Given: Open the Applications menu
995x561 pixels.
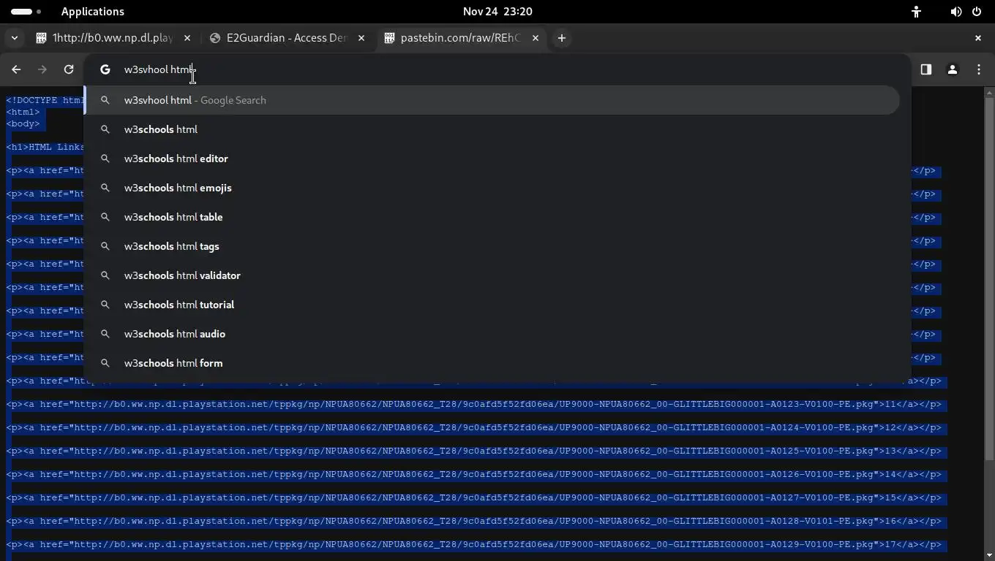Looking at the screenshot, I should click(x=93, y=12).
